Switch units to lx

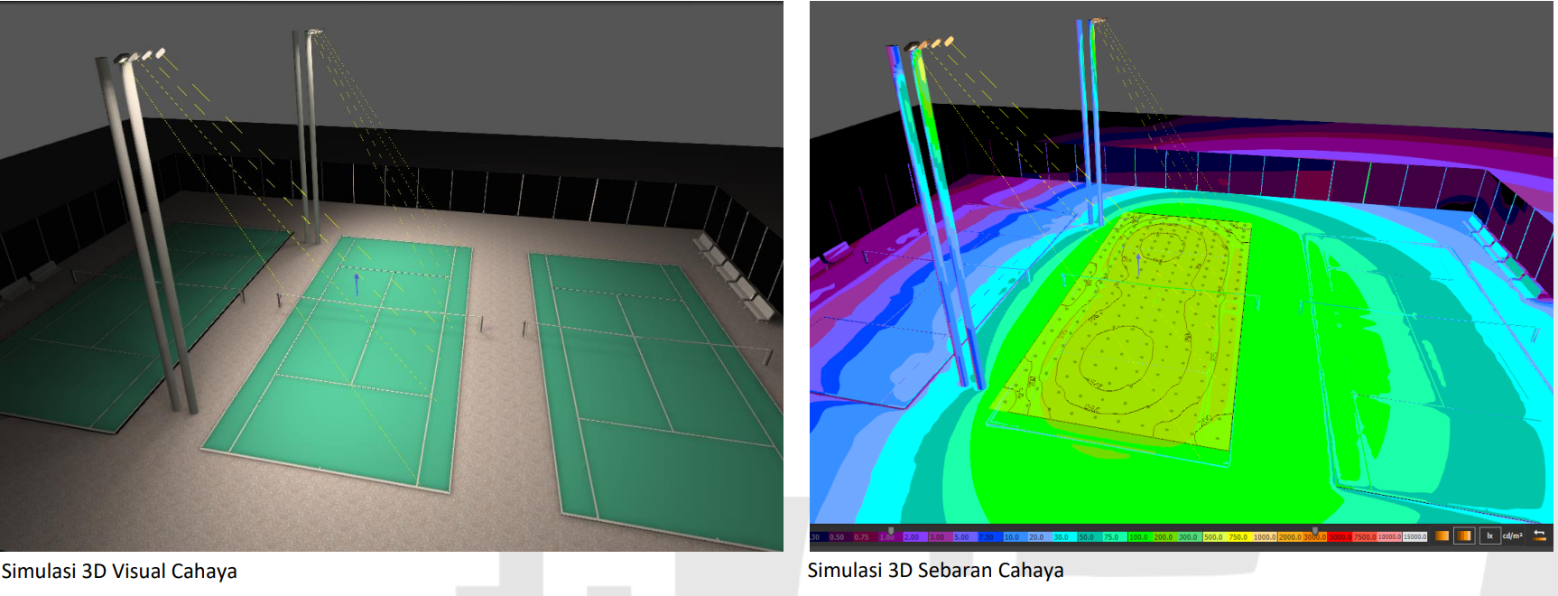[1489, 536]
